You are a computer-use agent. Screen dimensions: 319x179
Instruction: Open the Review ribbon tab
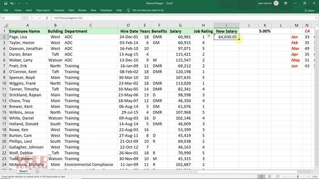[82, 10]
